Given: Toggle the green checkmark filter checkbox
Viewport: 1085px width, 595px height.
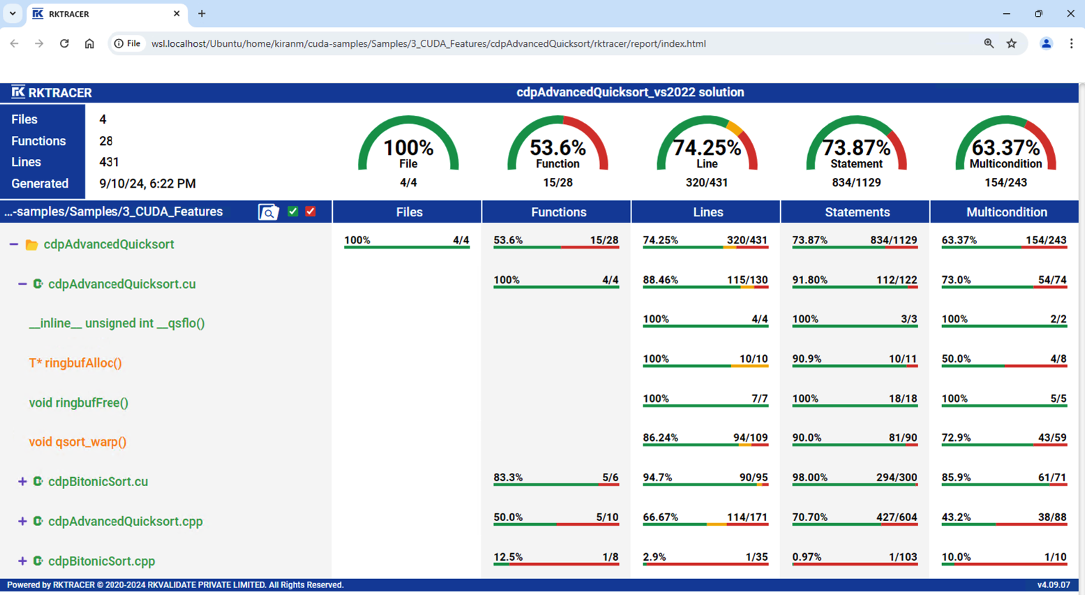Looking at the screenshot, I should point(293,211).
